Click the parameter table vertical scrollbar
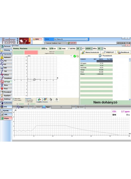Screen dimensions: 131x179 point(130,79)
